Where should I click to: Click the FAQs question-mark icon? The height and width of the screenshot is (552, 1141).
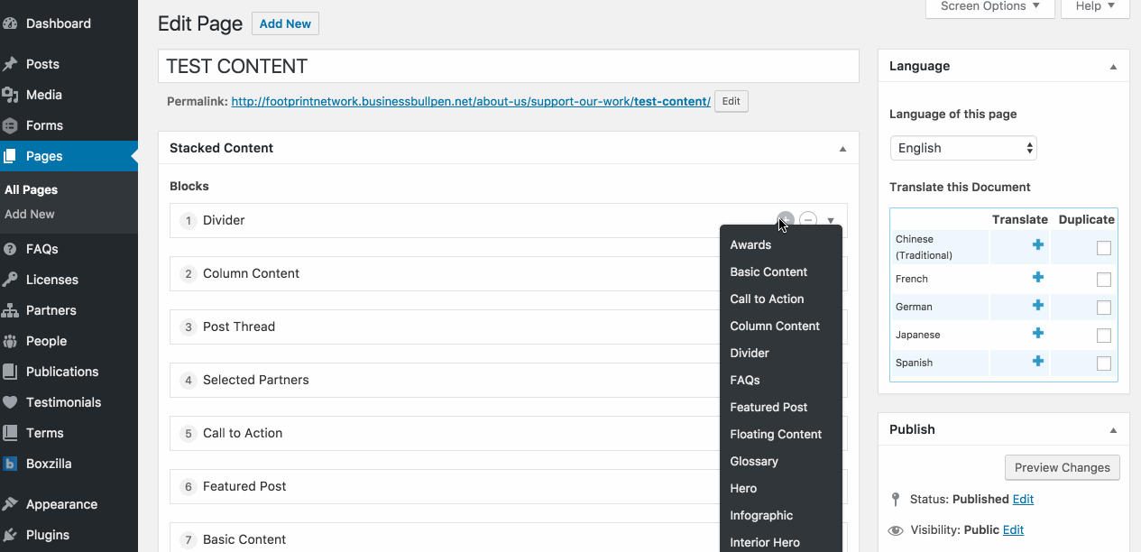[x=10, y=249]
